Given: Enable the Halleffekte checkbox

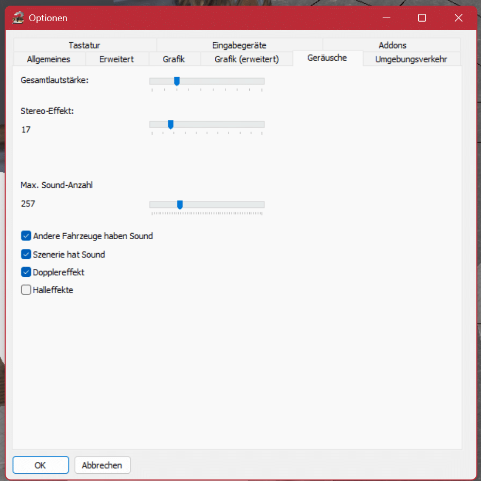Looking at the screenshot, I should coord(26,290).
